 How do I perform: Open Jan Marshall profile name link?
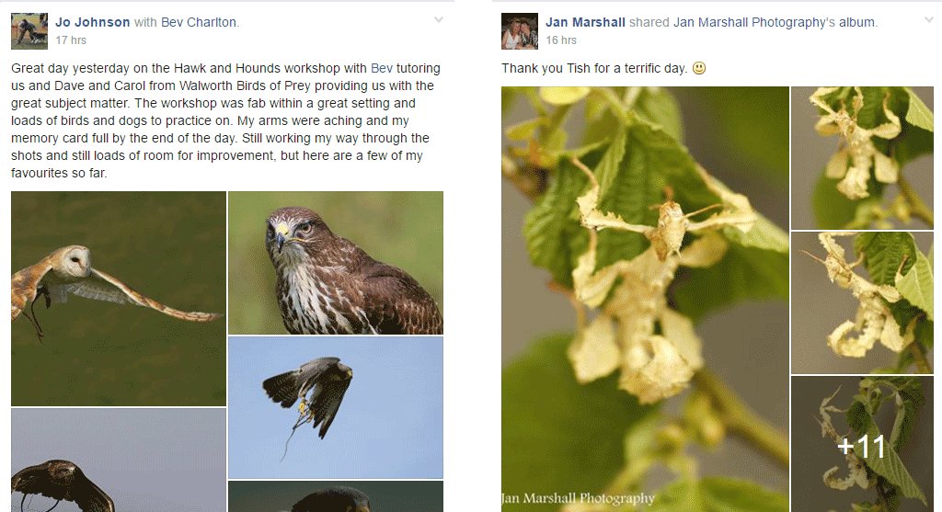[x=585, y=22]
